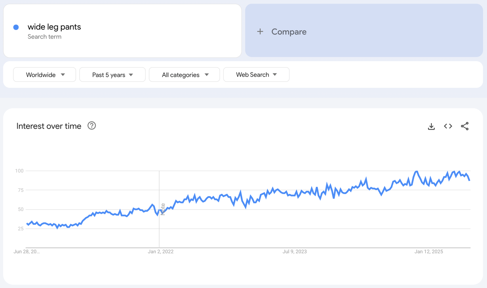Click the Jan 12, 2025 axis label
This screenshot has width=487, height=288.
429,252
